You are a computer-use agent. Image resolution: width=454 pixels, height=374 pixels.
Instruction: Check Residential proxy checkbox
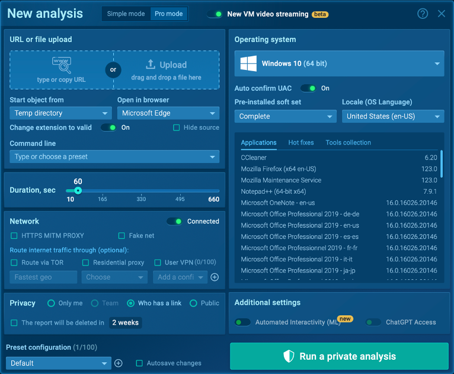[85, 263]
